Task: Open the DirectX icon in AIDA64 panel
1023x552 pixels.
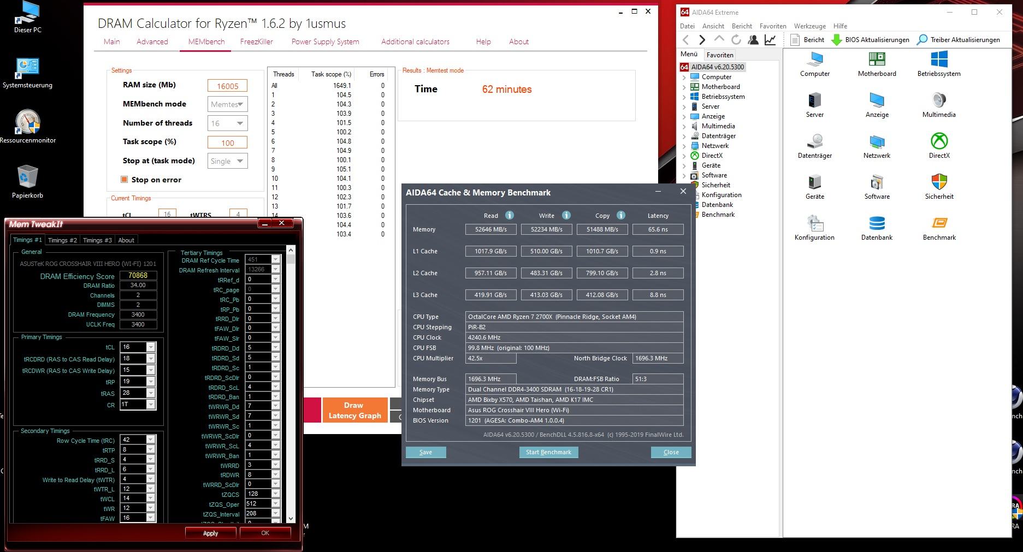Action: click(939, 146)
